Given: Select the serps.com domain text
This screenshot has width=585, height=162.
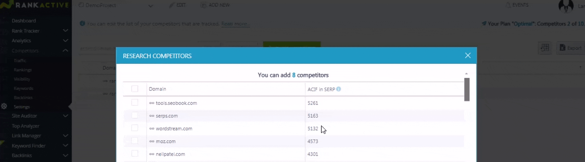Looking at the screenshot, I should pos(167,116).
